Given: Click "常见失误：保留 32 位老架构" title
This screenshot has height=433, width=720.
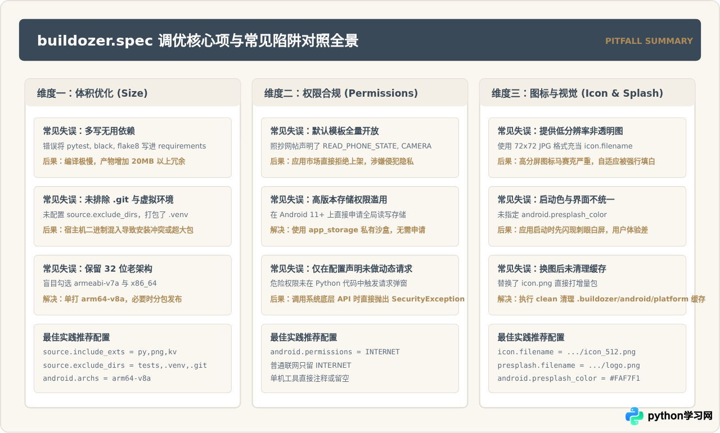Looking at the screenshot, I should click(97, 269).
